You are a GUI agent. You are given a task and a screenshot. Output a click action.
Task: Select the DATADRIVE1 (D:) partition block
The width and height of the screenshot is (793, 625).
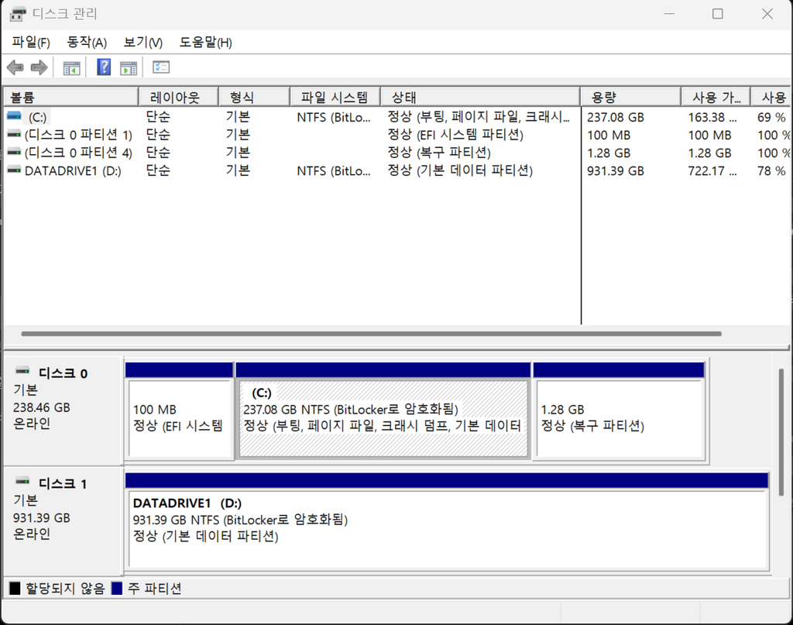coord(447,521)
